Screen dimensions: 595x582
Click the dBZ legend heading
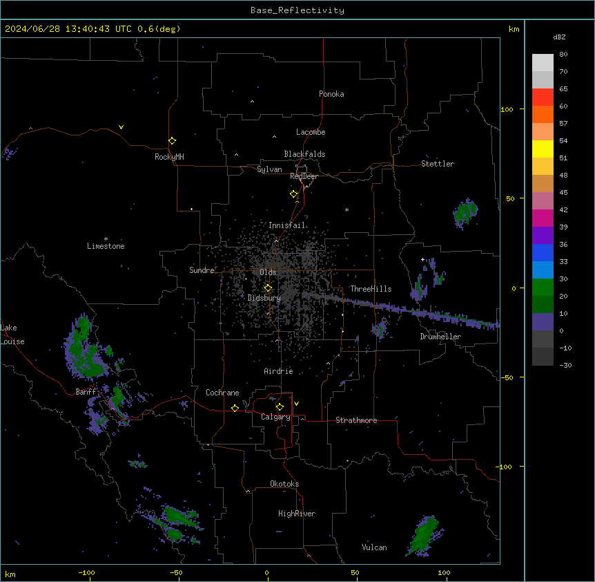[559, 37]
